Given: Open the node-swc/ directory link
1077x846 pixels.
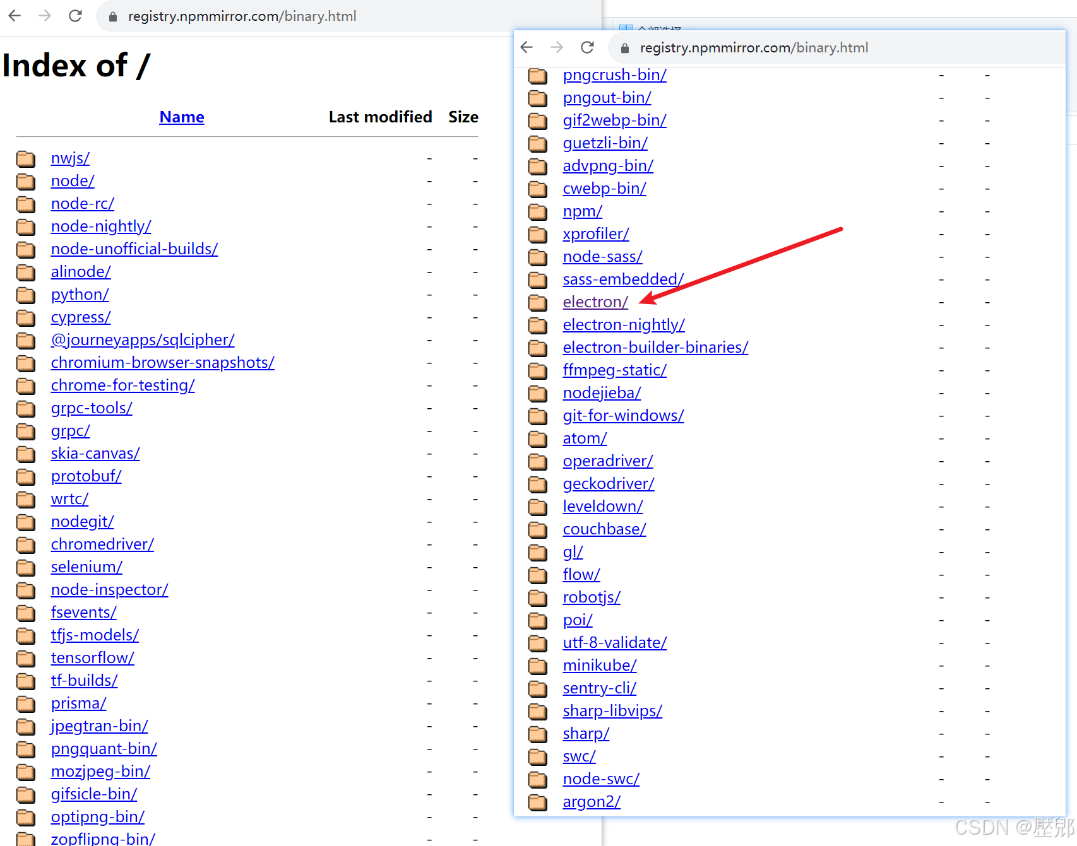Looking at the screenshot, I should pos(602,779).
